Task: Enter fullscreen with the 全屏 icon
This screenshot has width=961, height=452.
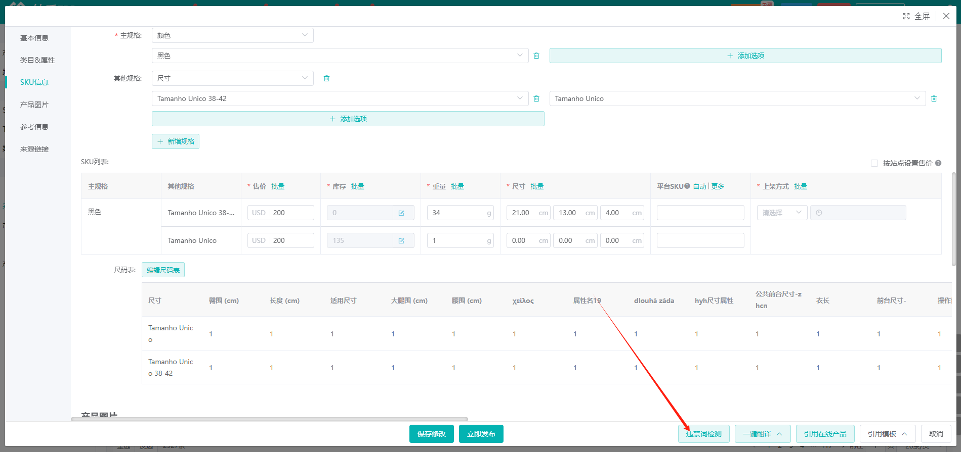Action: (906, 16)
